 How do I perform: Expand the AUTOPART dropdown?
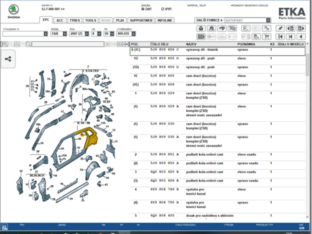coord(268,20)
